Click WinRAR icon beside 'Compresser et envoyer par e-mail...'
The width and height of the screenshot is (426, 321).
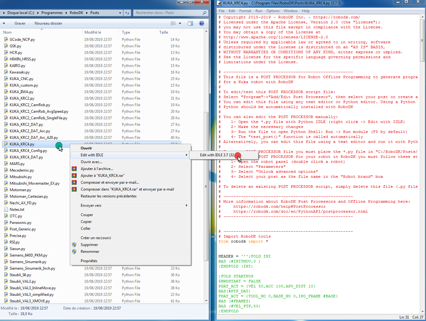coord(74,182)
